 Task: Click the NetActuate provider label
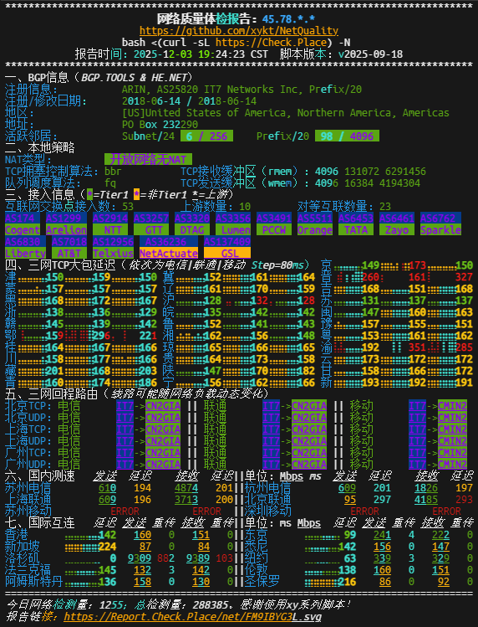[x=169, y=253]
